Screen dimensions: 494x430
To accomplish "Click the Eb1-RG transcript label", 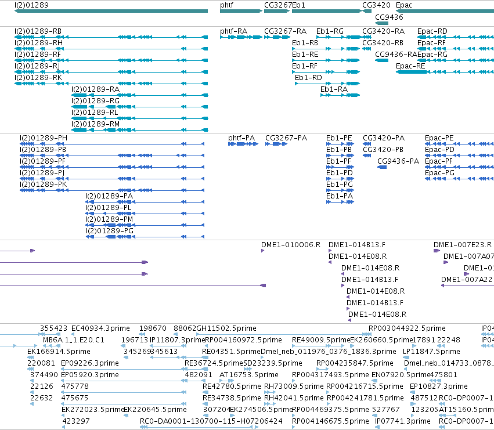I will 330,31.
